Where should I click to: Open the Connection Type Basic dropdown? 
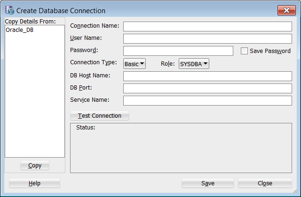pos(135,64)
